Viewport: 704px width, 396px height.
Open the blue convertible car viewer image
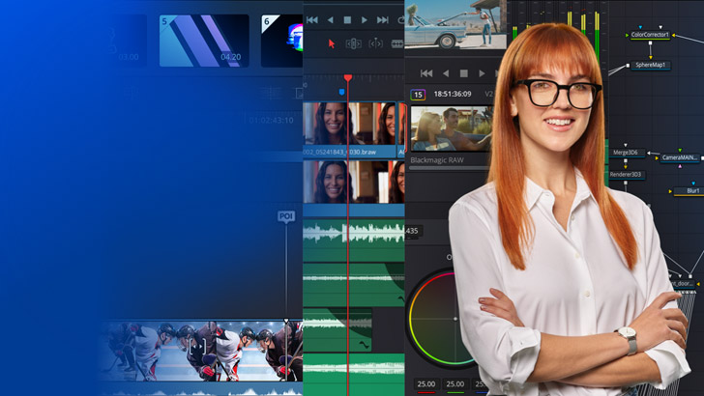(455, 24)
